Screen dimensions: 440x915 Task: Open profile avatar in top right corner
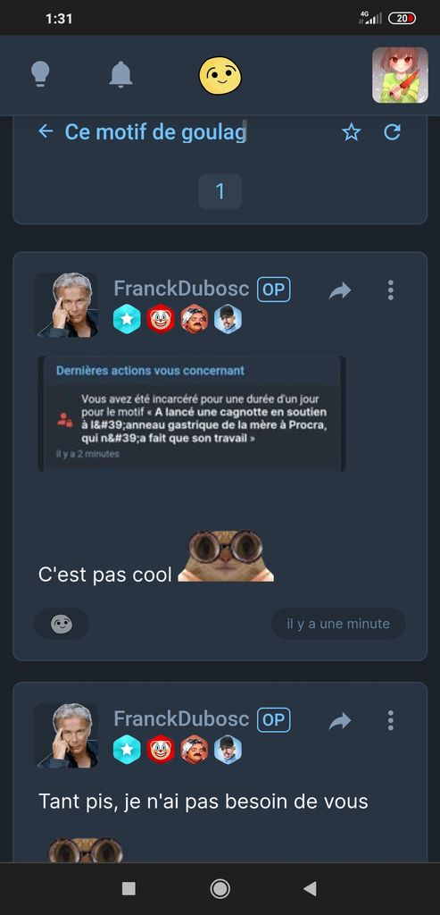(400, 75)
